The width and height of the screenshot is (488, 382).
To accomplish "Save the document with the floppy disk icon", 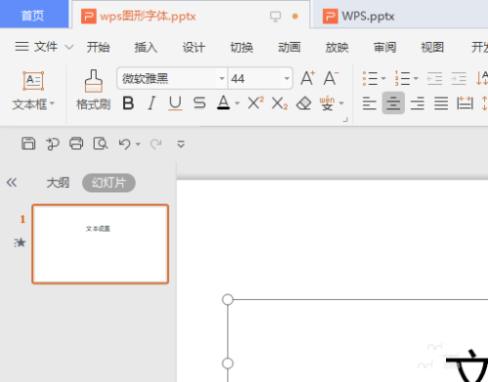I will point(28,143).
